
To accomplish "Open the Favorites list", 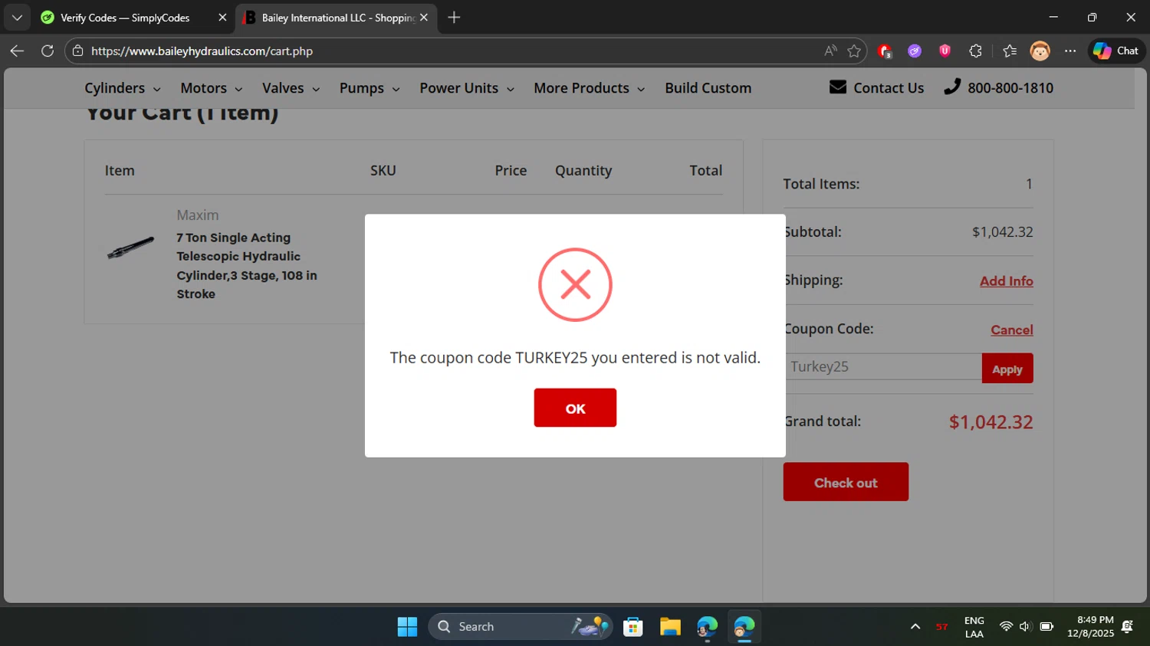I will click(x=1010, y=51).
